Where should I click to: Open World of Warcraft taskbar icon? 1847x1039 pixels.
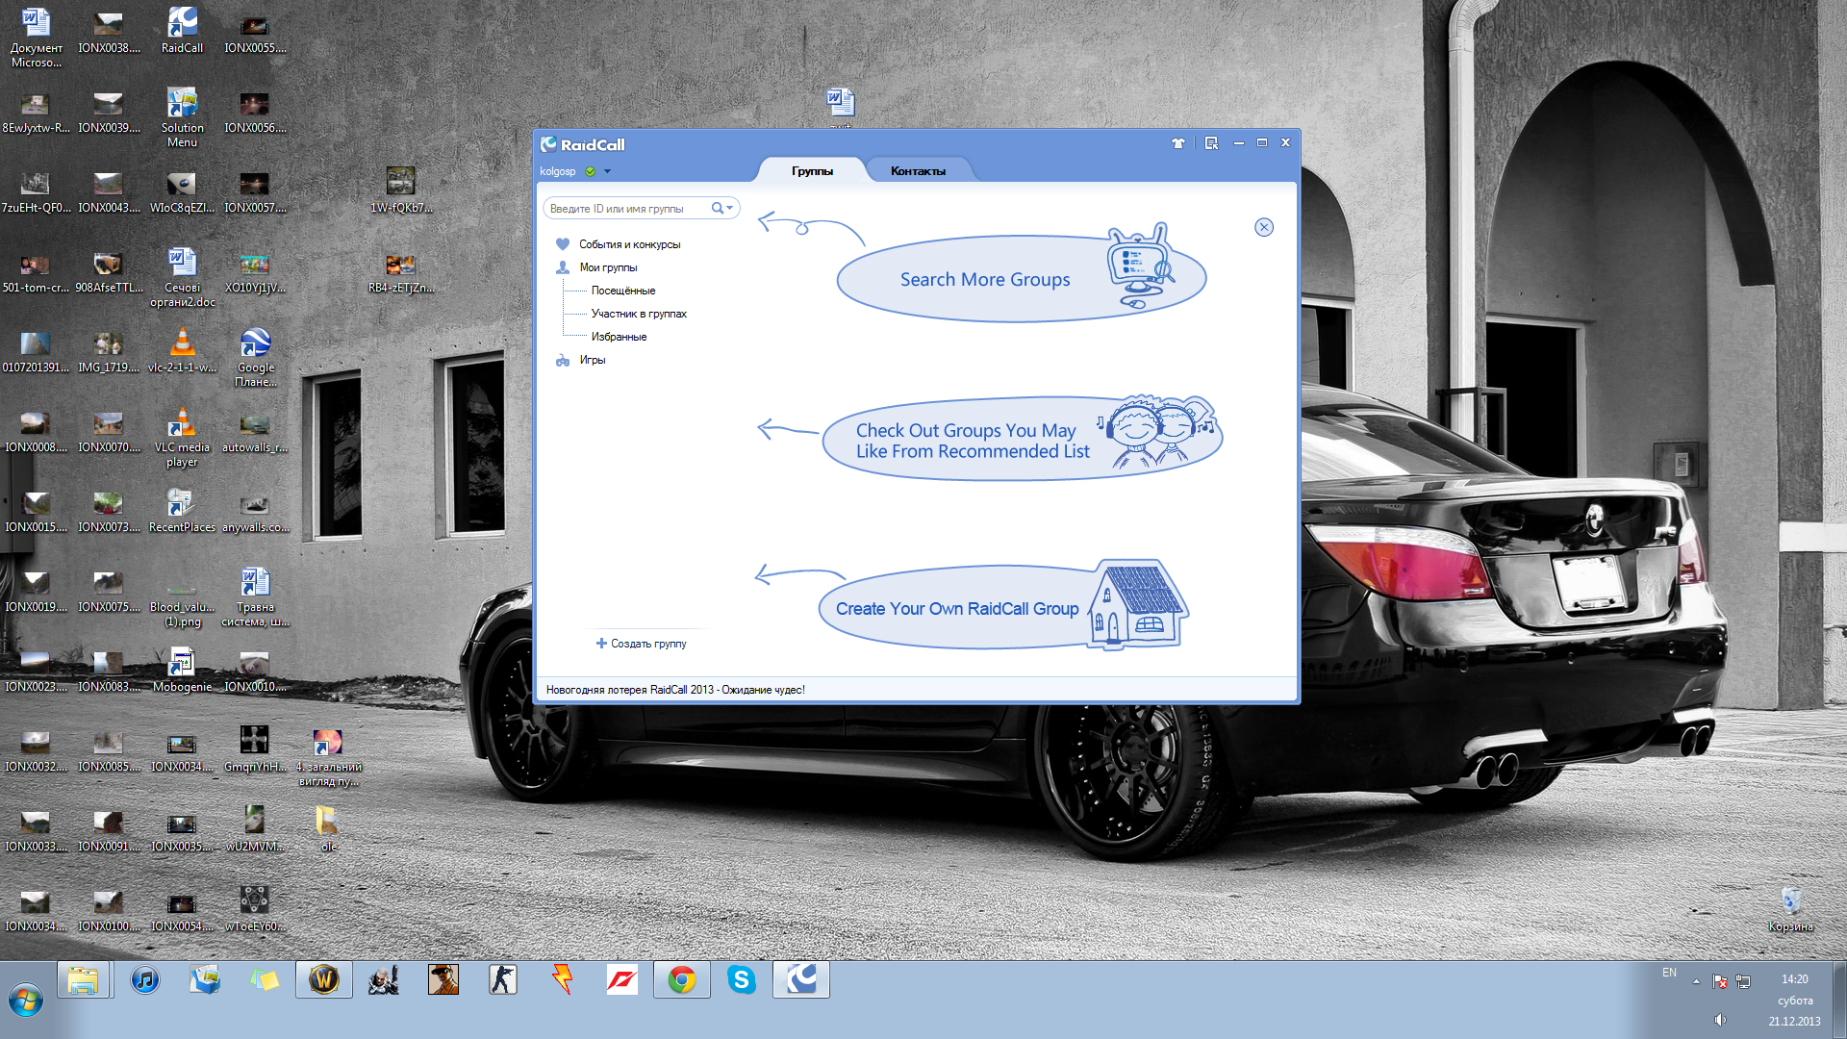pyautogui.click(x=324, y=980)
